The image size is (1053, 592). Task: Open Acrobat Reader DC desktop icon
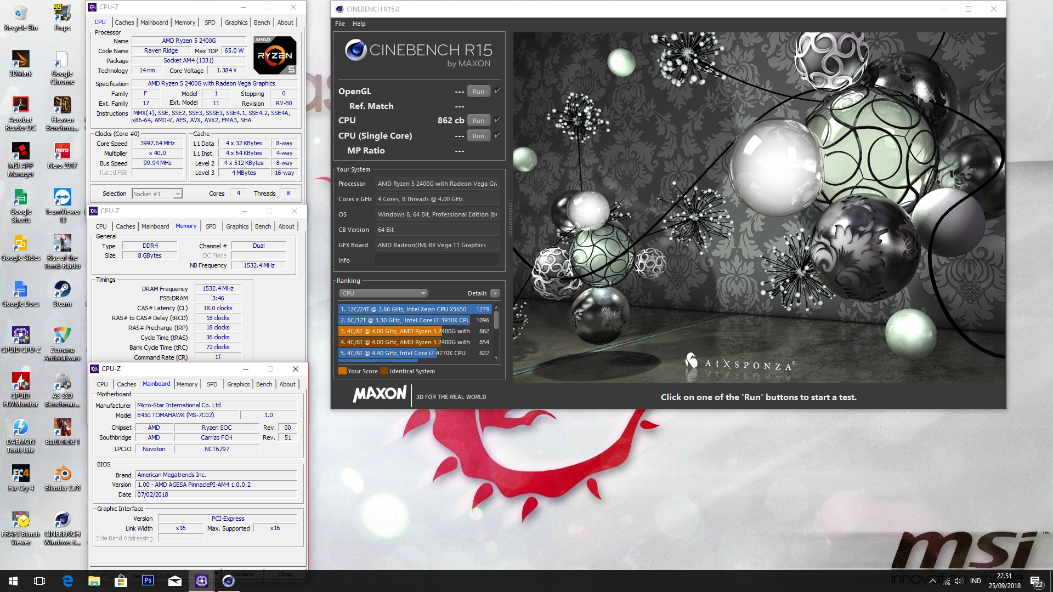21,114
